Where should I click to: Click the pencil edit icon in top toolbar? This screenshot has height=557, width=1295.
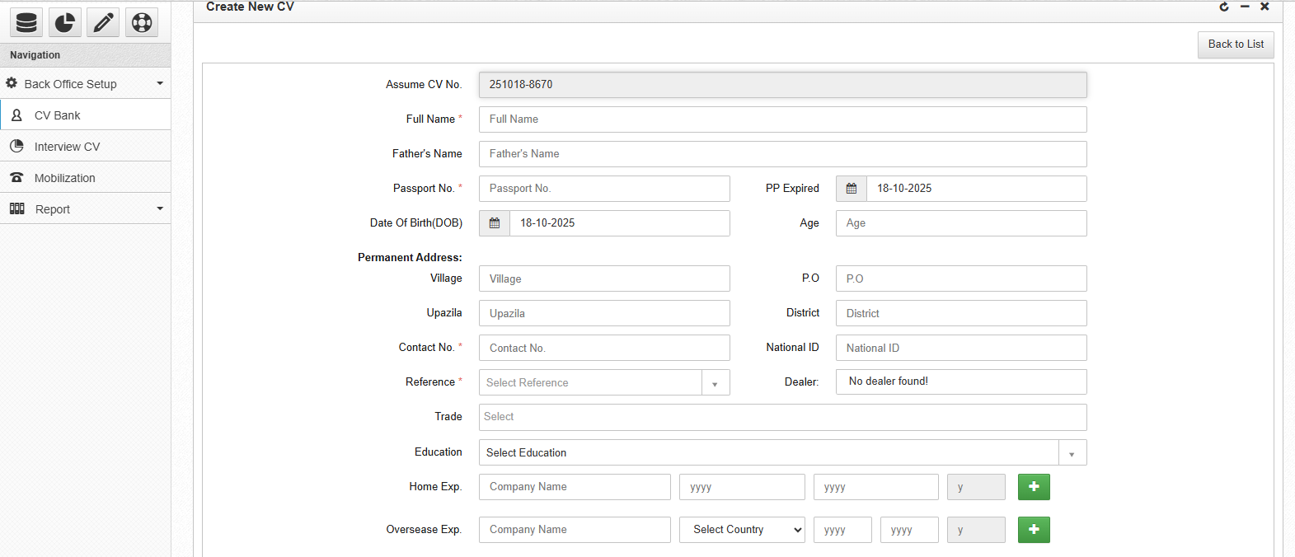click(x=103, y=22)
